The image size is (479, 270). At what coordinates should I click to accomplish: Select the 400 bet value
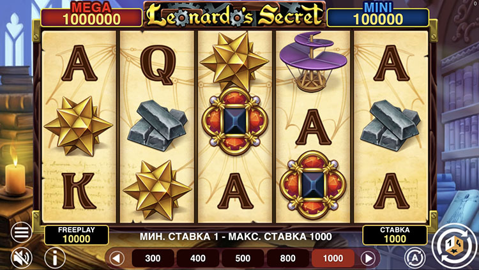pos(197,259)
